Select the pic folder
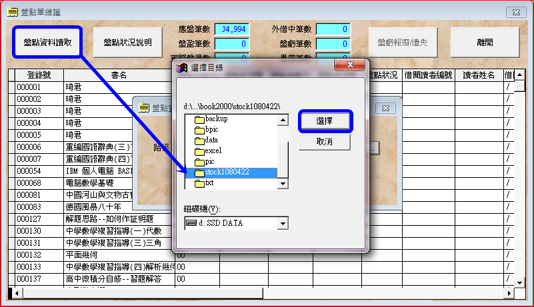The width and height of the screenshot is (534, 307). tap(205, 162)
